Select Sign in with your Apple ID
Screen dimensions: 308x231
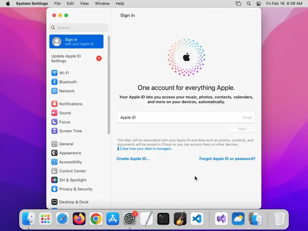pyautogui.click(x=76, y=42)
